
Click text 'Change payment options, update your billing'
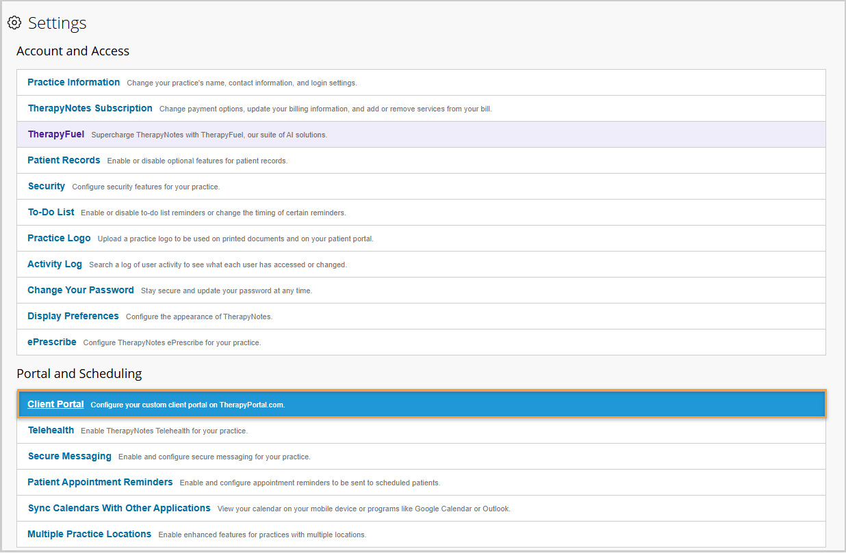tap(240, 109)
